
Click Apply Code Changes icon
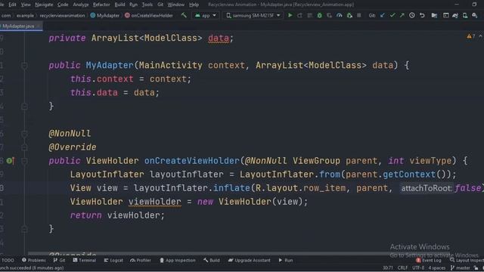point(309,15)
